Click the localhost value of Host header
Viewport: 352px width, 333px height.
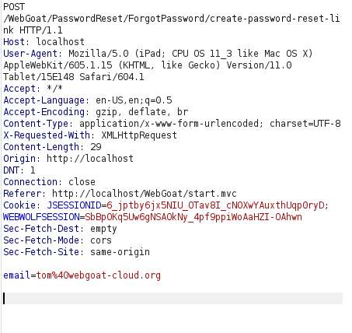click(60, 42)
